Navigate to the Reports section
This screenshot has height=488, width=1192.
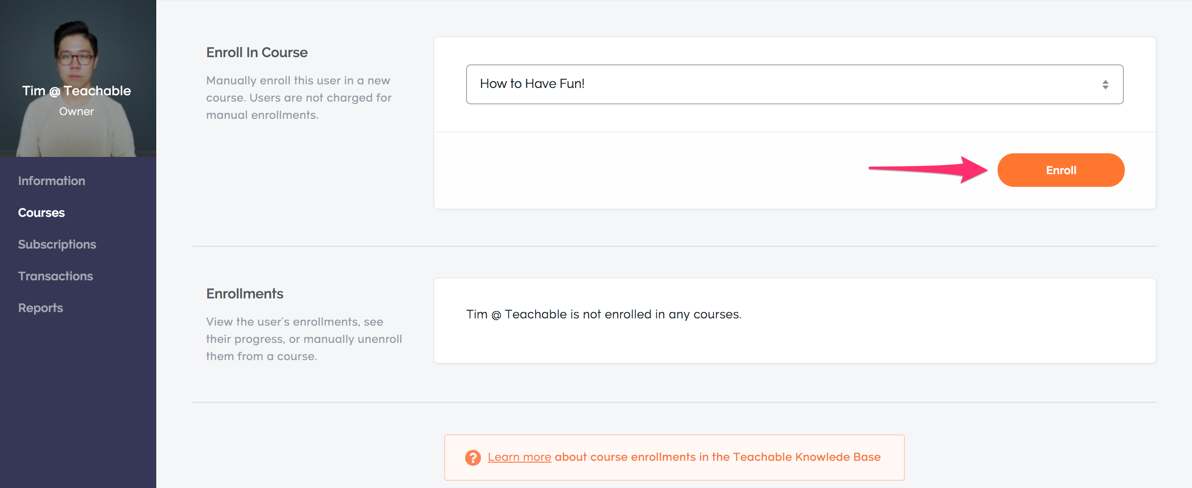pos(40,308)
